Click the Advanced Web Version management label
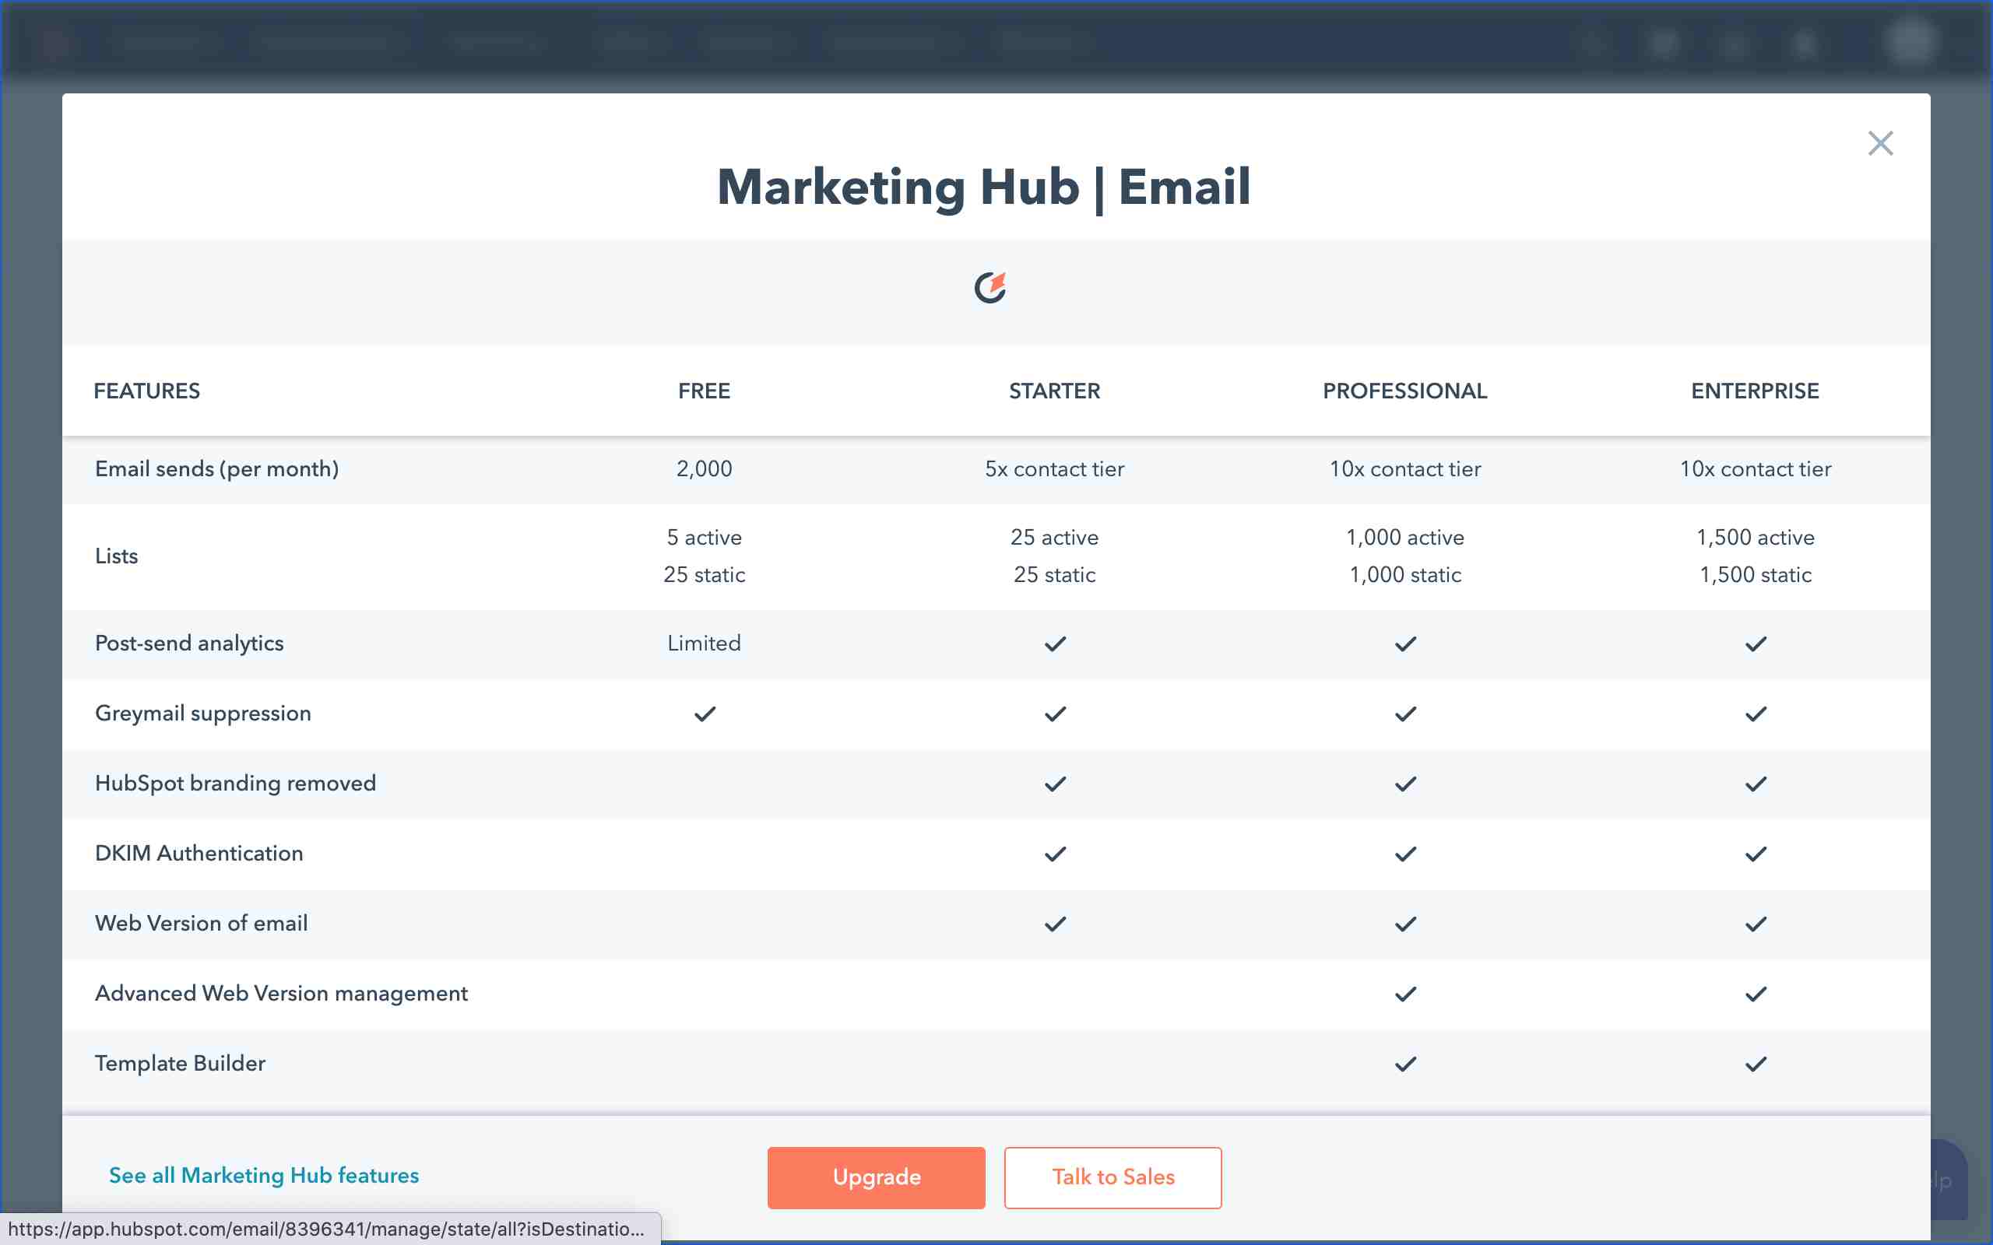Screen dimensions: 1993x1245 point(281,992)
